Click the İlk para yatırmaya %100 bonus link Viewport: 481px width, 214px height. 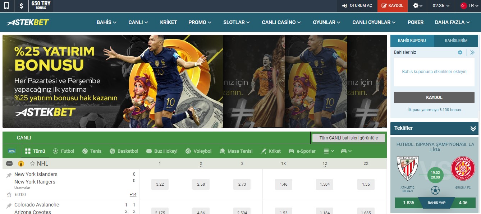click(434, 110)
